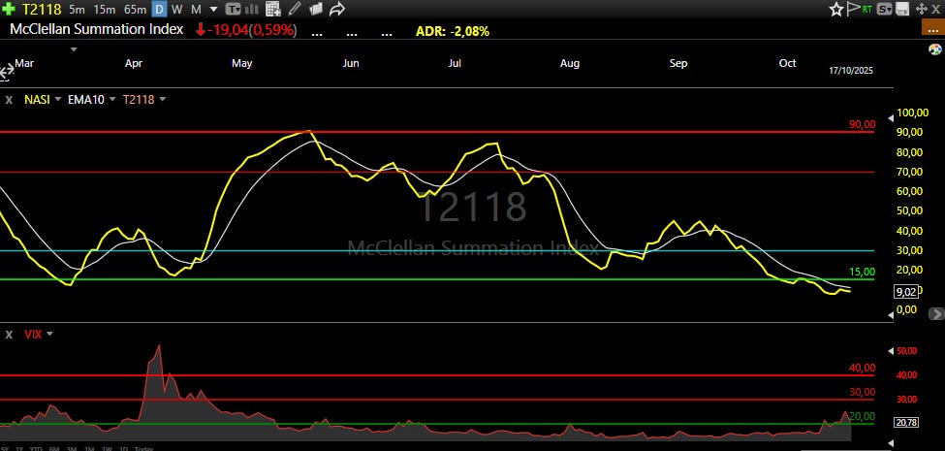Screen dimensions: 945x451
Task: Click the Aug label on time axis
Action: pyautogui.click(x=570, y=63)
